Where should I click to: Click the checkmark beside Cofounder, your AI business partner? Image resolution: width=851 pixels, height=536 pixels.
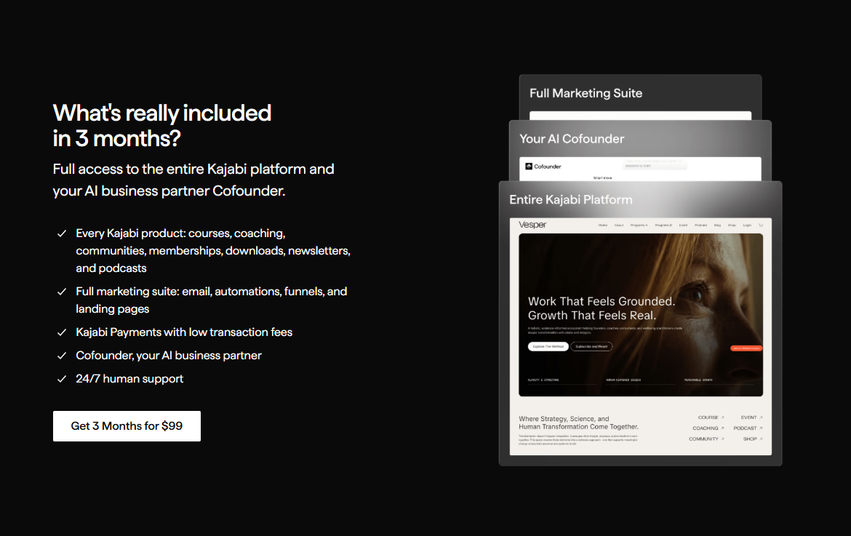(x=62, y=356)
